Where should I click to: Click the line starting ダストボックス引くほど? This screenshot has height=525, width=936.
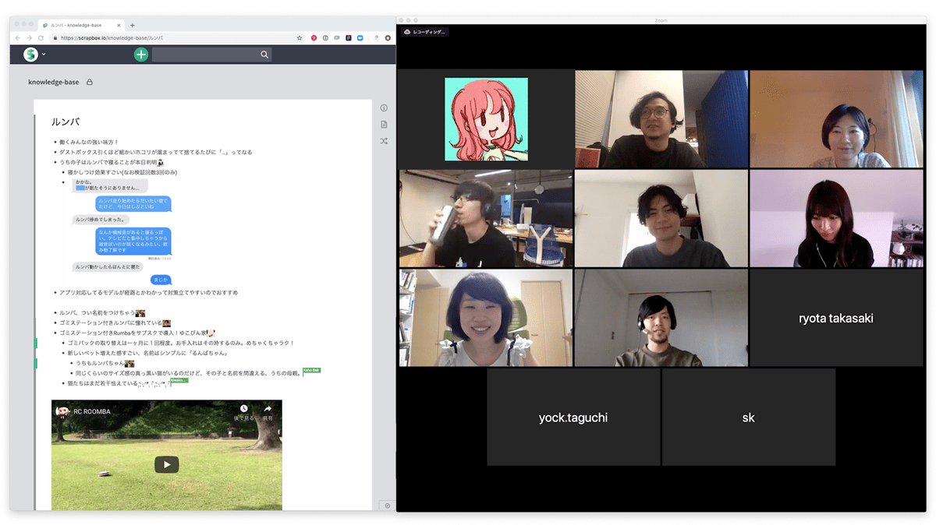pos(156,153)
